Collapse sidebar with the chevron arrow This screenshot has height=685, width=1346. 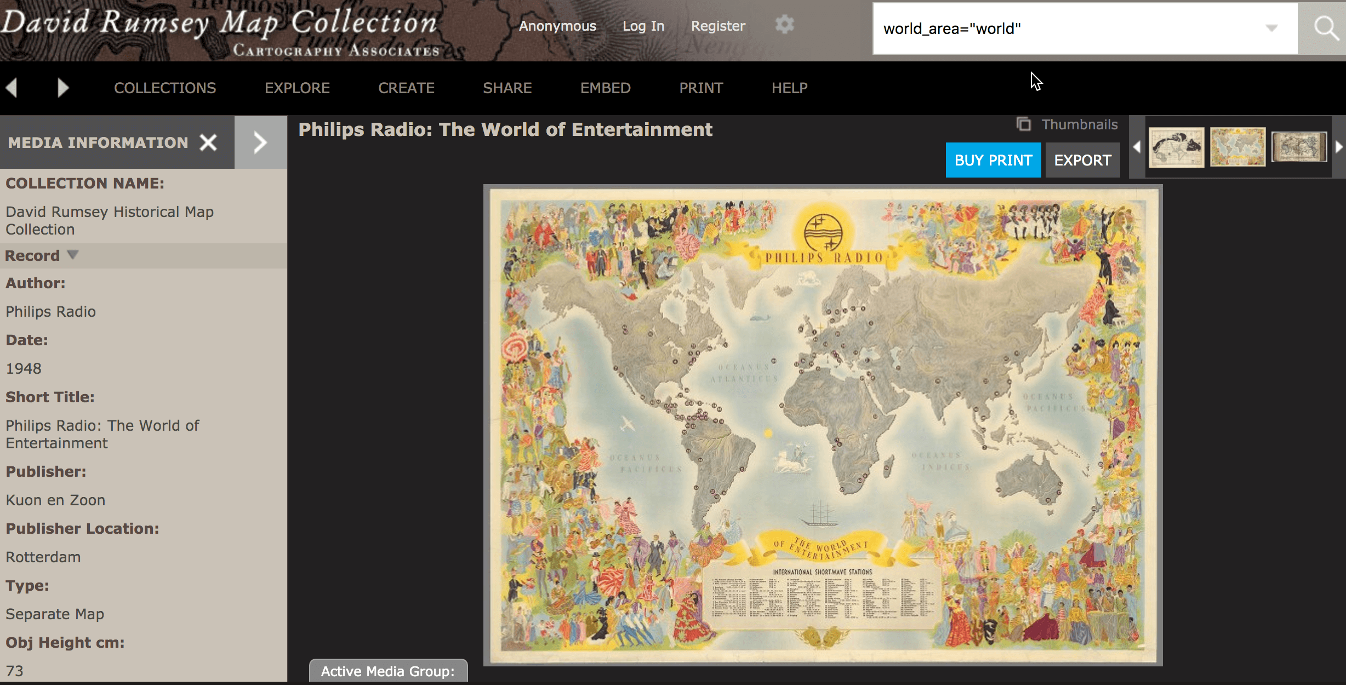[x=260, y=142]
